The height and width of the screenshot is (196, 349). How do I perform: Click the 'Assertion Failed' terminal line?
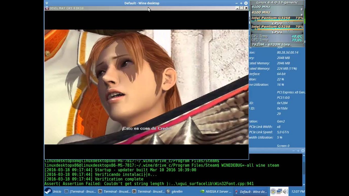pos(149,184)
